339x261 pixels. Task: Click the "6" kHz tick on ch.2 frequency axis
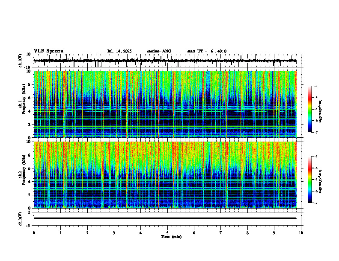30,168
